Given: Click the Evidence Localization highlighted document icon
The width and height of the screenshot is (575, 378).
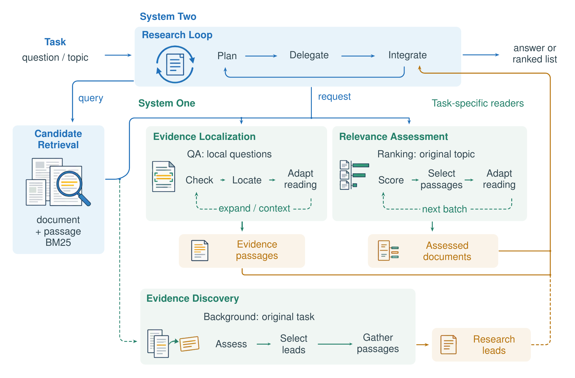Looking at the screenshot, I should pos(164,177).
